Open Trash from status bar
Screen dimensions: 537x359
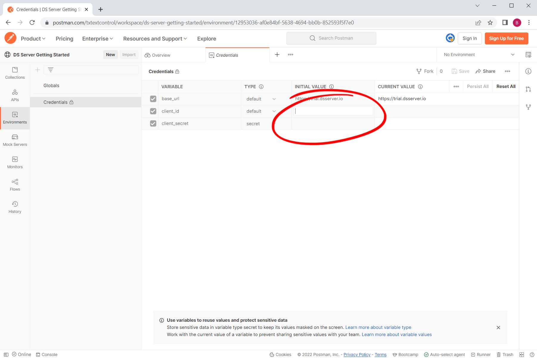505,355
